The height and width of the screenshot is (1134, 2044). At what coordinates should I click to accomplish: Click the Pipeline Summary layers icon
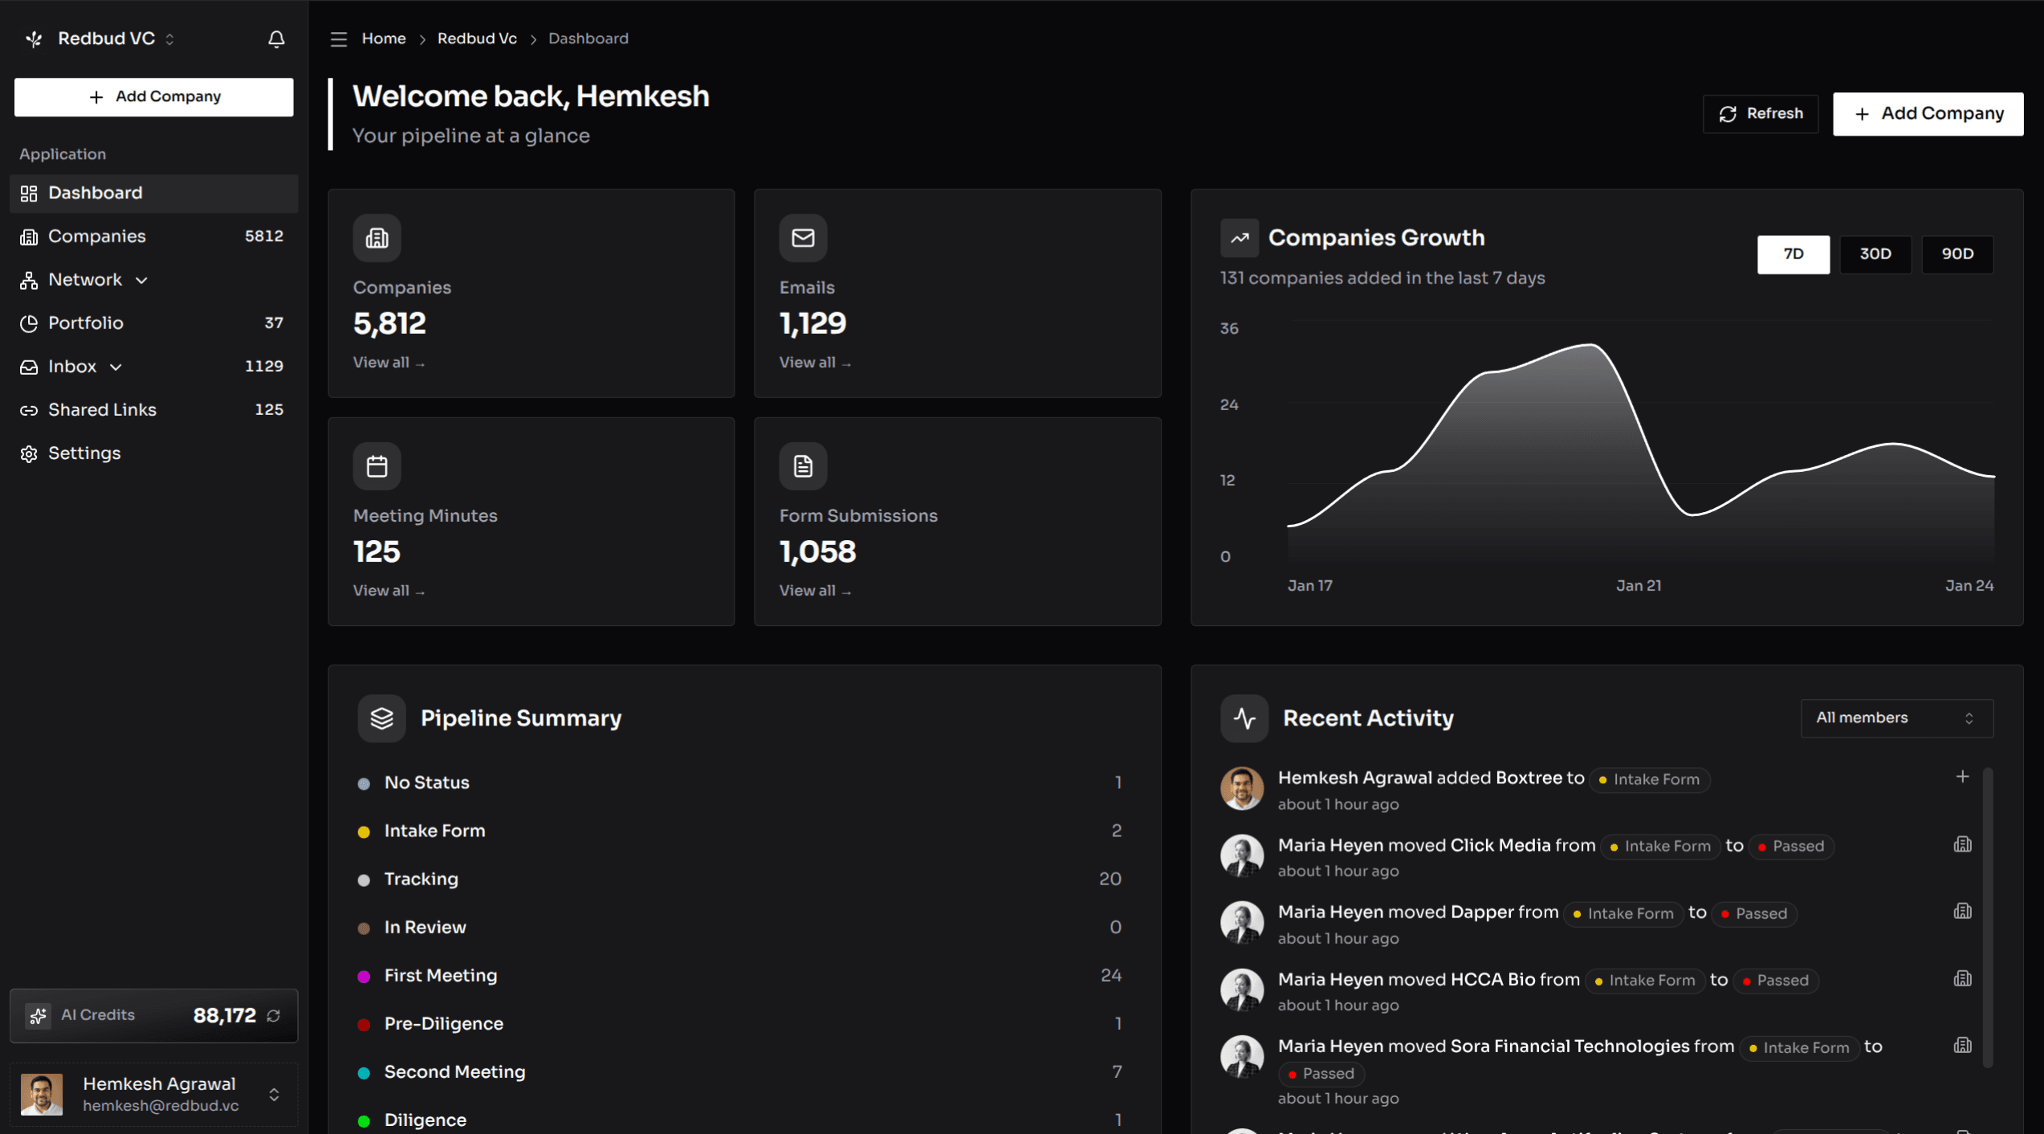point(381,717)
